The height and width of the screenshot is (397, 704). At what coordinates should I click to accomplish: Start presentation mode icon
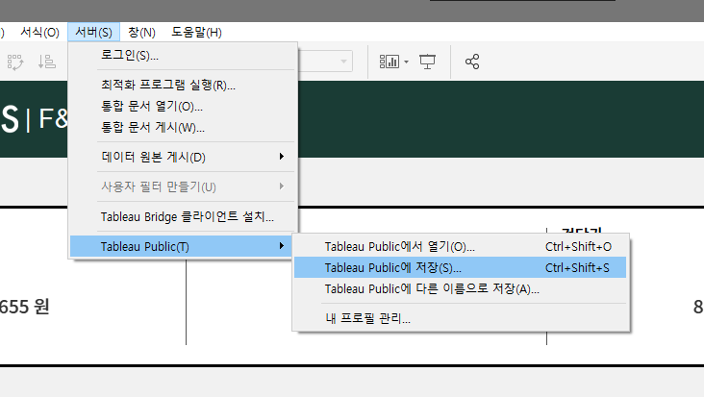(427, 62)
